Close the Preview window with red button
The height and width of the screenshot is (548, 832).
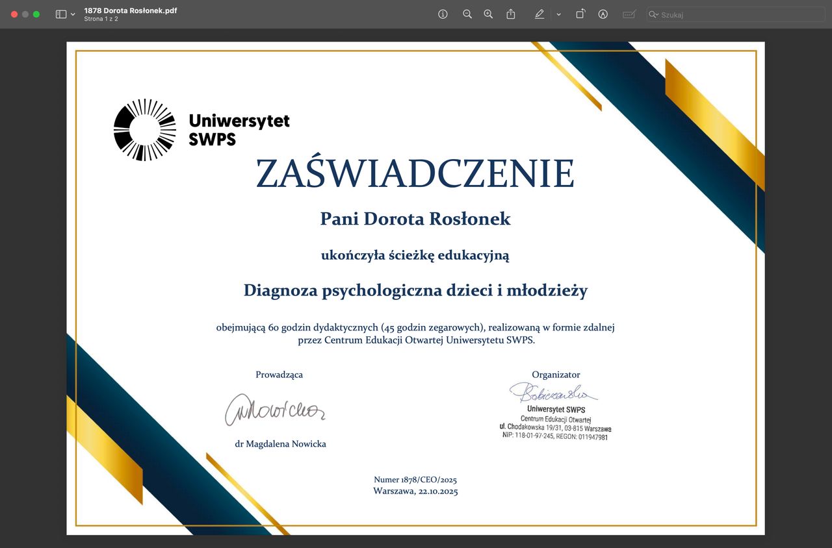14,14
